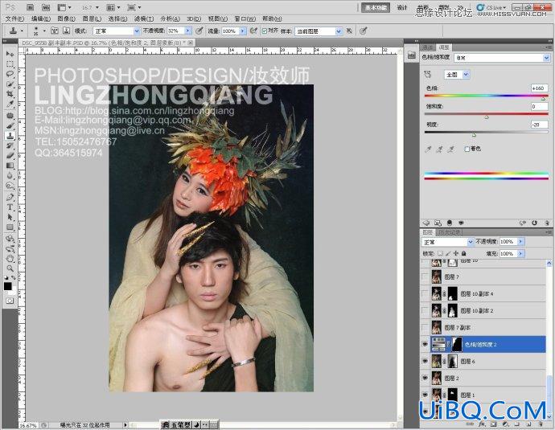Open the 文件 menu

tap(14, 18)
